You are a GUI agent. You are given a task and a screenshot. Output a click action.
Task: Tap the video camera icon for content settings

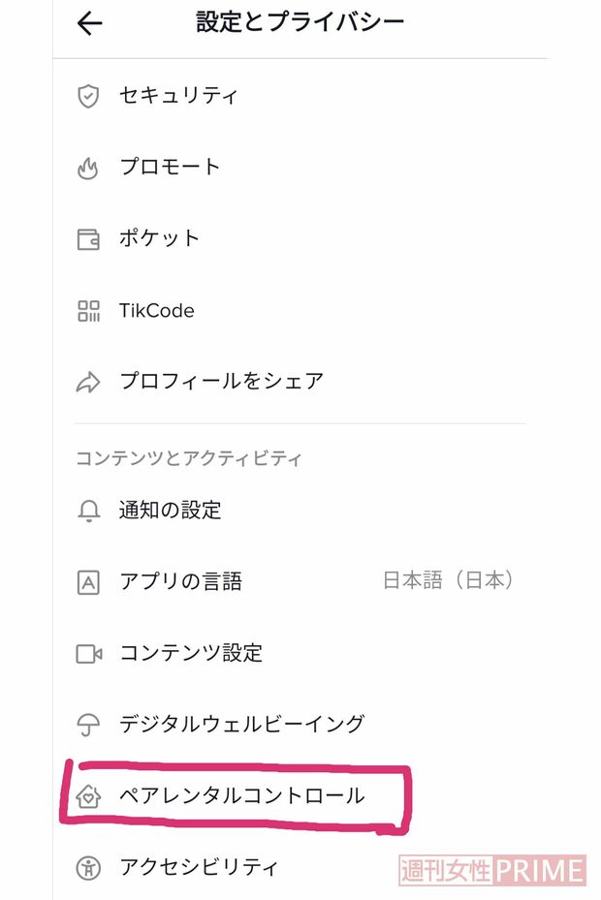tap(87, 652)
